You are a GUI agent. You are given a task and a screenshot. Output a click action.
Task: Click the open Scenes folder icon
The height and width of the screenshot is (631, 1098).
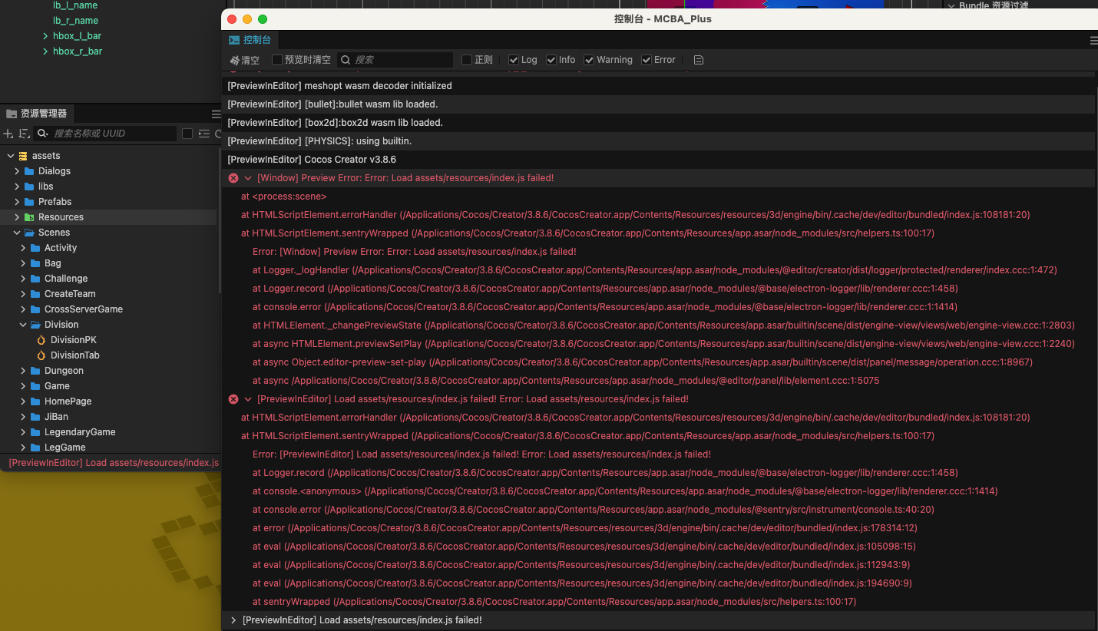pos(29,233)
